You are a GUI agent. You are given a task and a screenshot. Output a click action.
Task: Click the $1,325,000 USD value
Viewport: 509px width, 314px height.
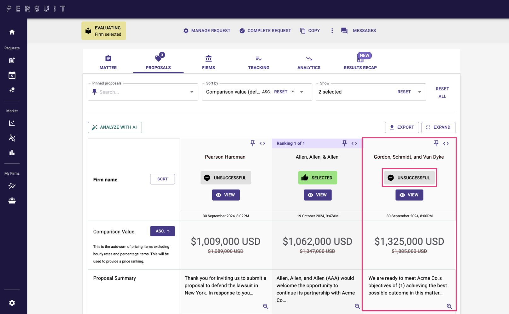click(x=409, y=241)
